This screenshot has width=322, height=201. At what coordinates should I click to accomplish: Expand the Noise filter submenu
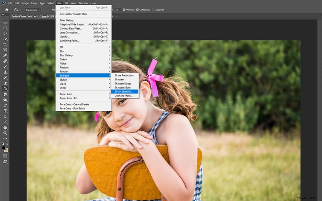(84, 64)
